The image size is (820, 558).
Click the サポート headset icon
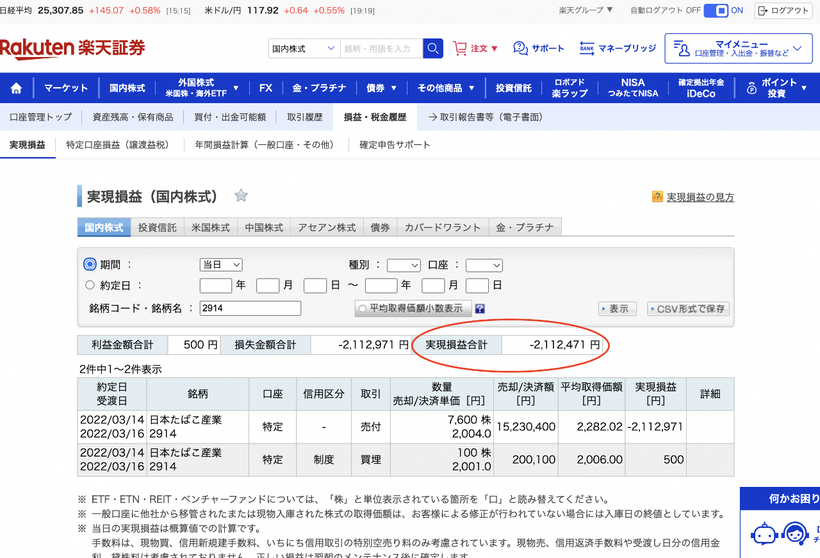(x=519, y=48)
